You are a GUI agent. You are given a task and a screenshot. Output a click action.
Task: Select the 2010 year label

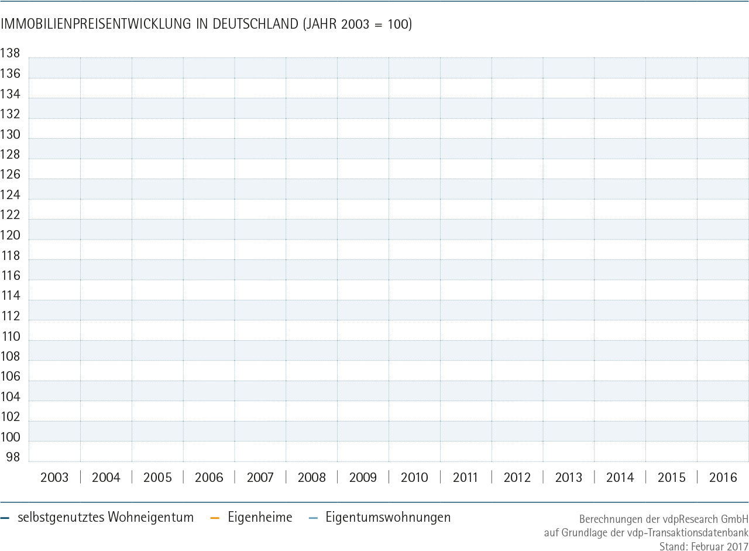(414, 478)
